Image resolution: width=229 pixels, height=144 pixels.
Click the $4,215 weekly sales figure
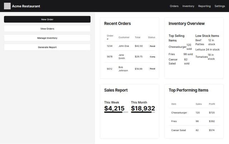pyautogui.click(x=114, y=108)
